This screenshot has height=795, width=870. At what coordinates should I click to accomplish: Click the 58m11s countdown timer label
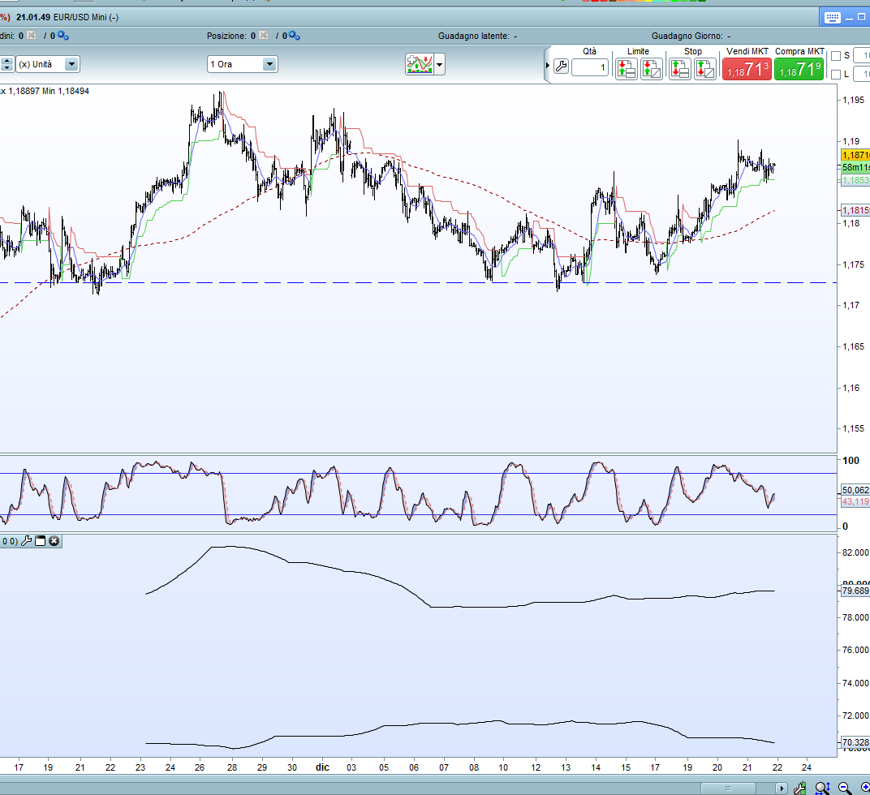(855, 168)
